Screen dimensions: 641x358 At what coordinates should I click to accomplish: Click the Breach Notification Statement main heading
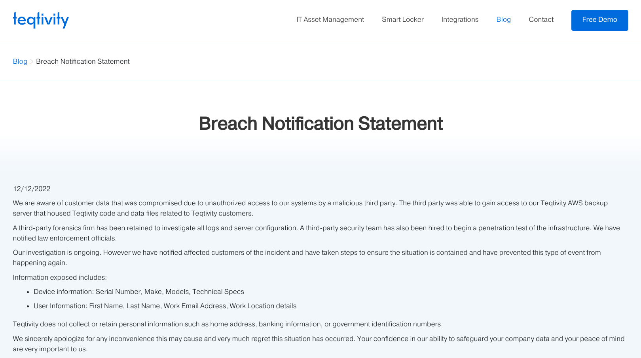[320, 123]
